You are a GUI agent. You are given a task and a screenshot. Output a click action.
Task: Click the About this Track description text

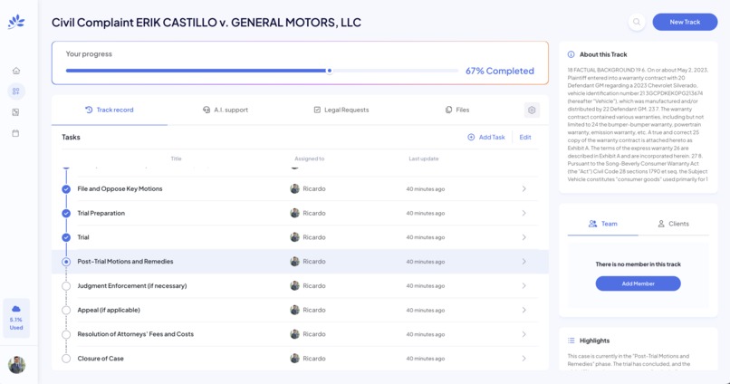click(638, 124)
